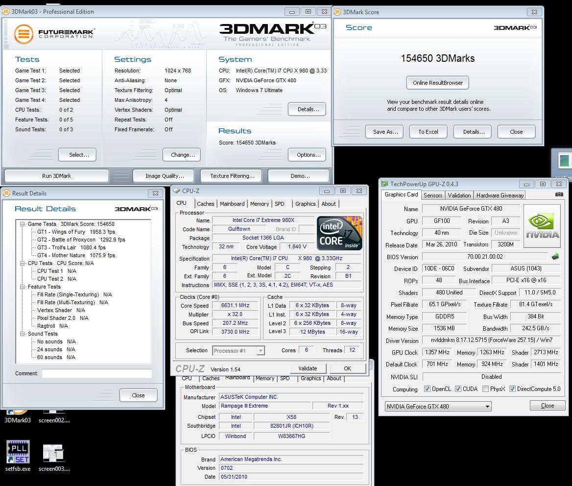
Task: Collapse the Game Tests tree node
Action: (23, 224)
